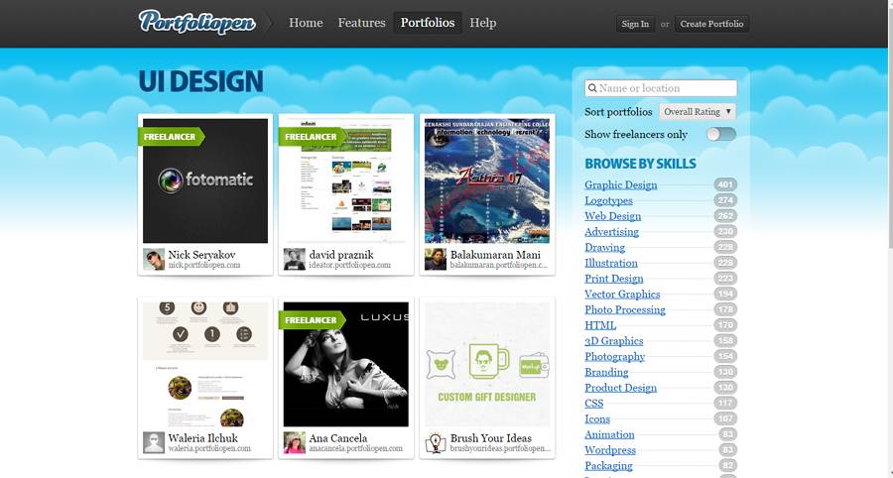Screen dimensions: 893x478
Task: Open the Features menu item
Action: click(361, 23)
